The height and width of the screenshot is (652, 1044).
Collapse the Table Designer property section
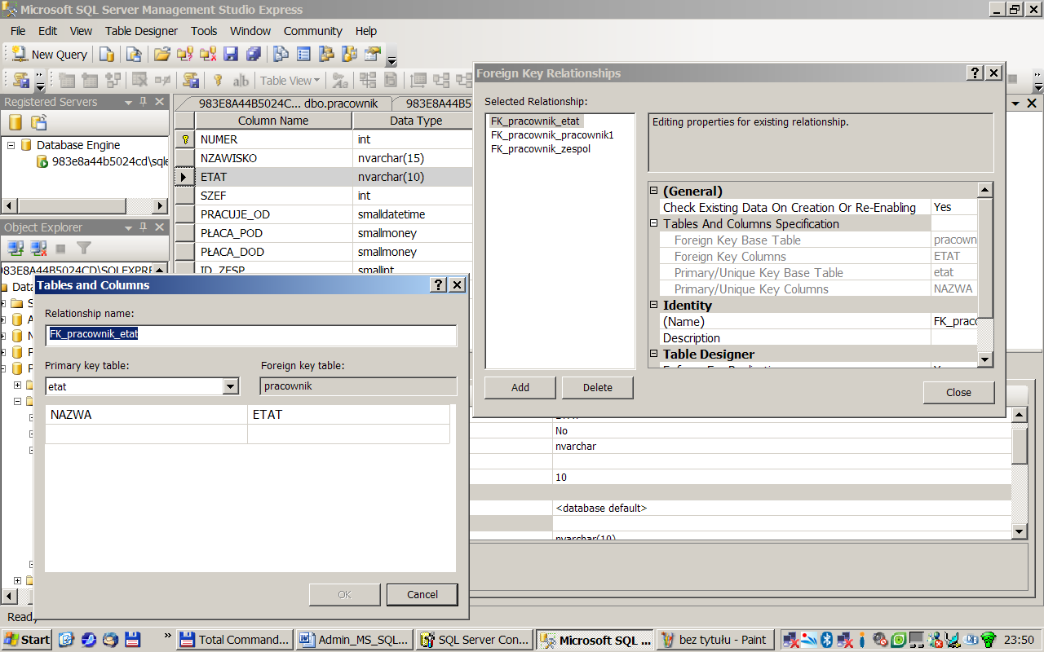click(x=653, y=354)
